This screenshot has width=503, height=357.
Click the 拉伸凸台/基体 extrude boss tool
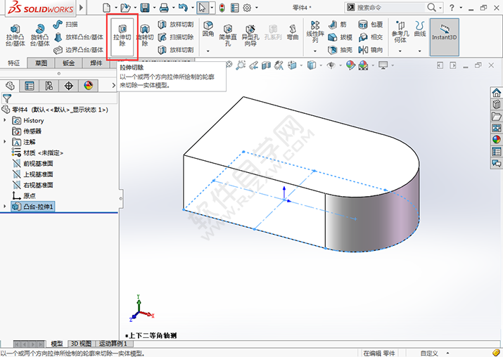pyautogui.click(x=15, y=35)
